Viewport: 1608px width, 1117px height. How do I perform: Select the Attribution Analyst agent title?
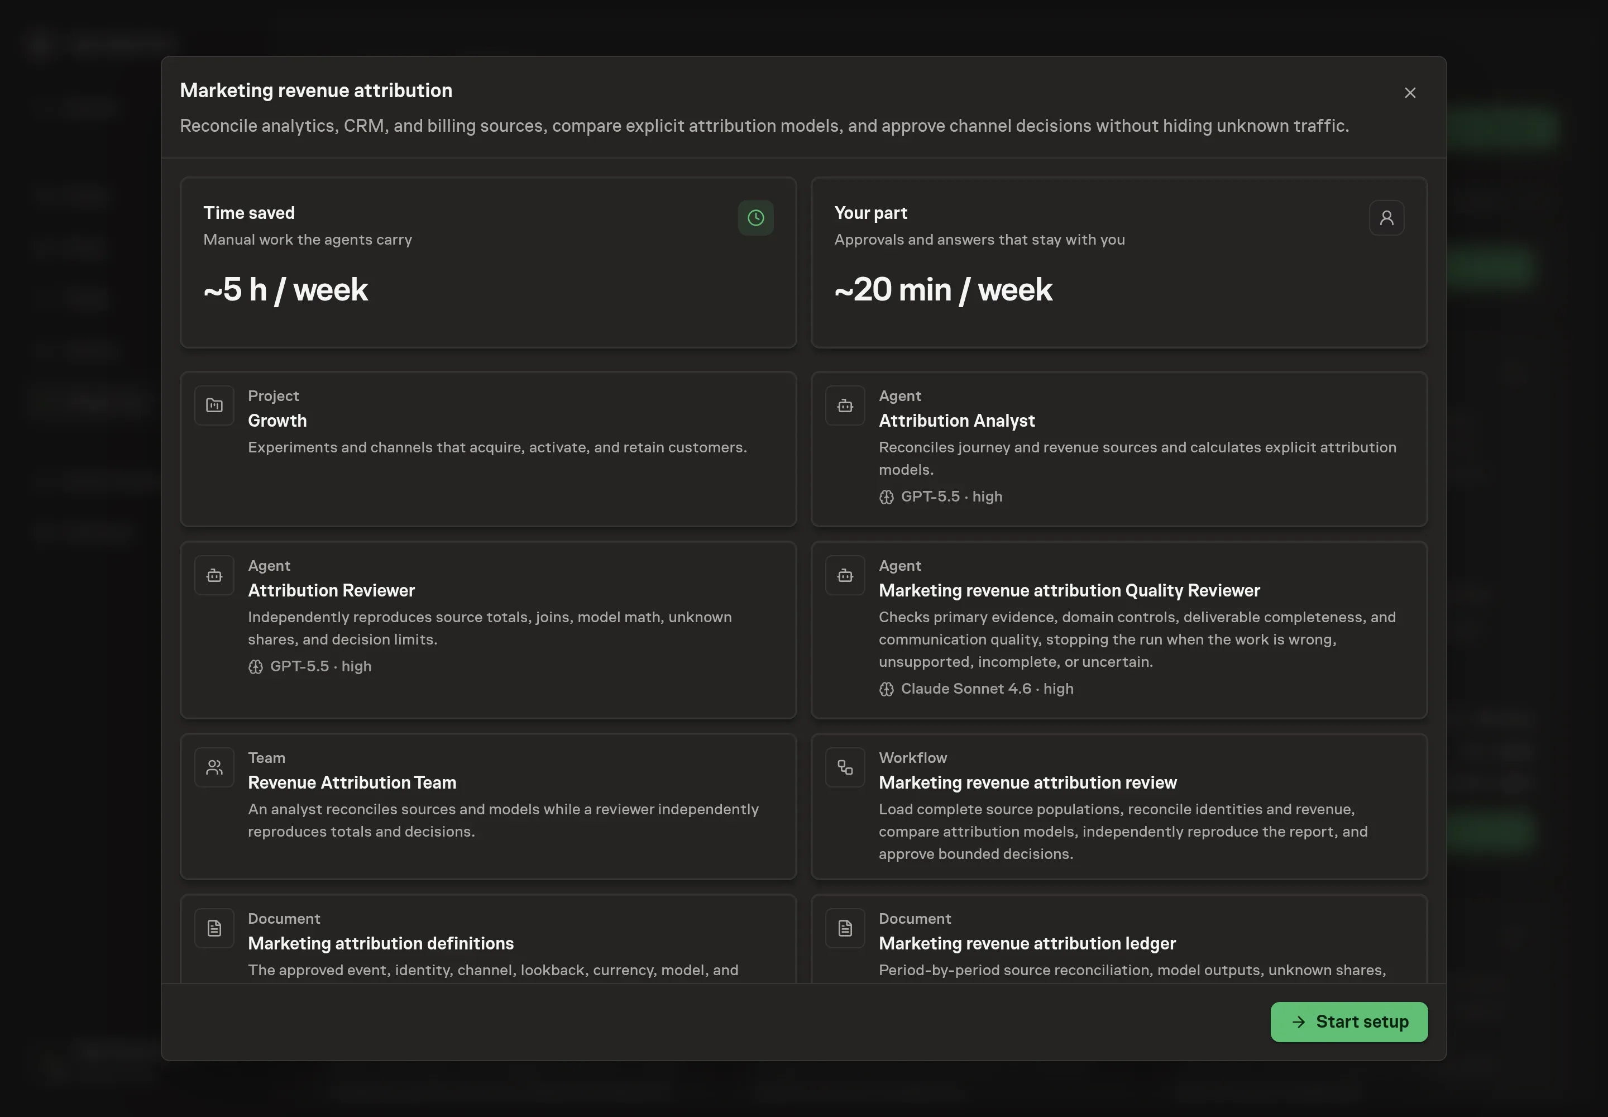pyautogui.click(x=956, y=421)
